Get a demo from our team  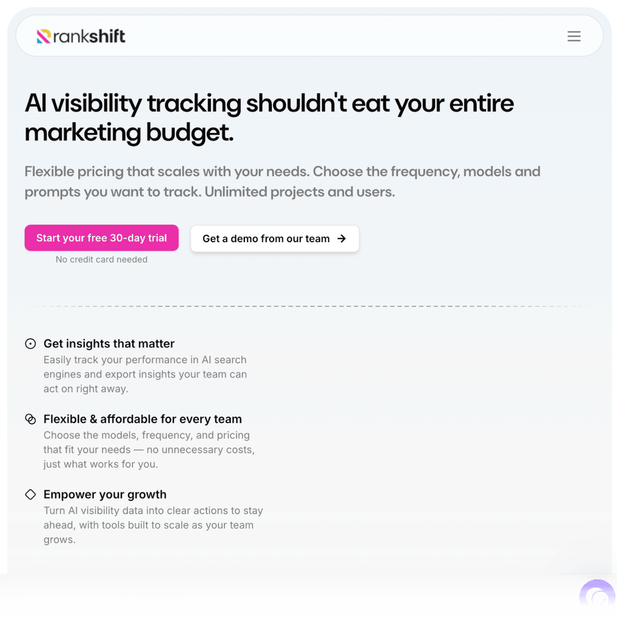coord(275,239)
